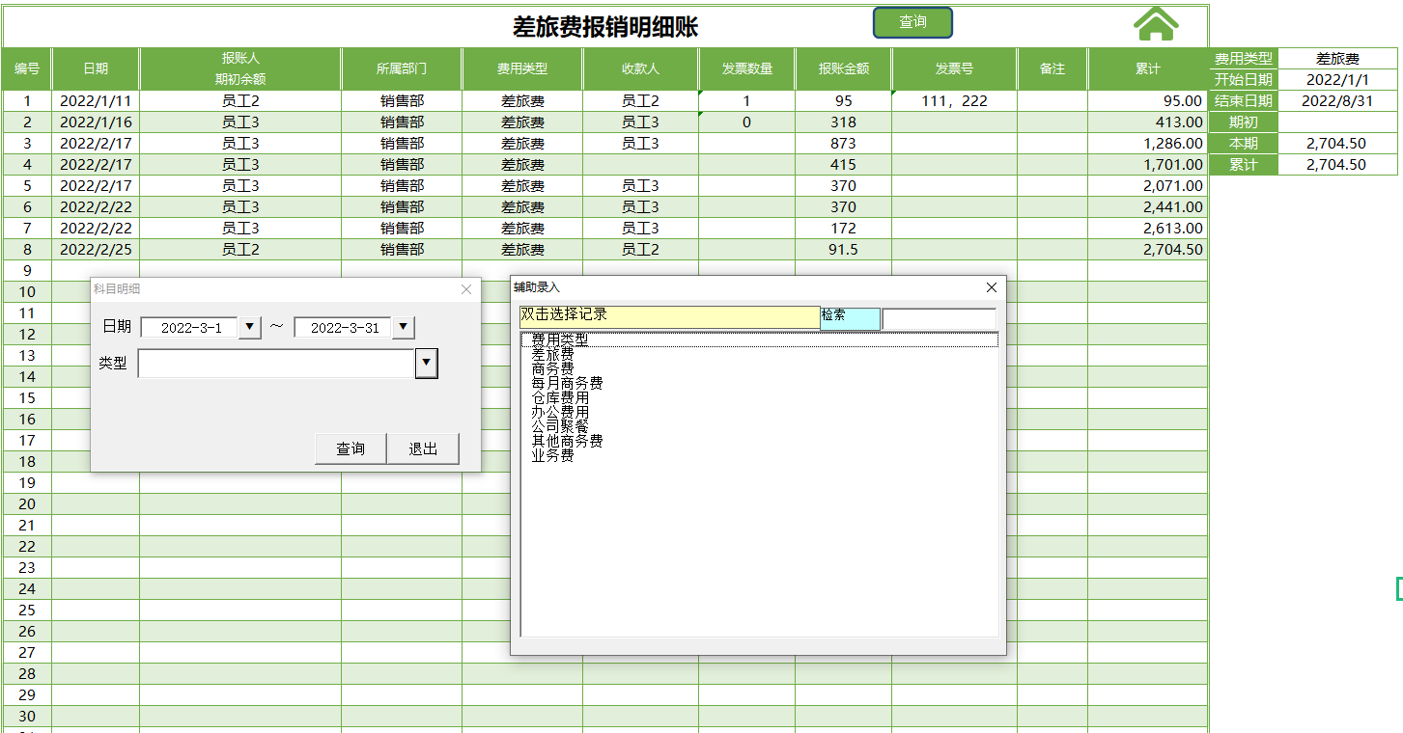The width and height of the screenshot is (1403, 733).
Task: Click the 报账人 期初余额 column header
Action: (240, 68)
